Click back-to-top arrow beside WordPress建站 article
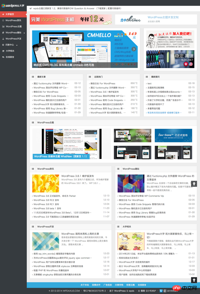Image resolution: width=200 pixels, height=294 pixels. pos(194,184)
